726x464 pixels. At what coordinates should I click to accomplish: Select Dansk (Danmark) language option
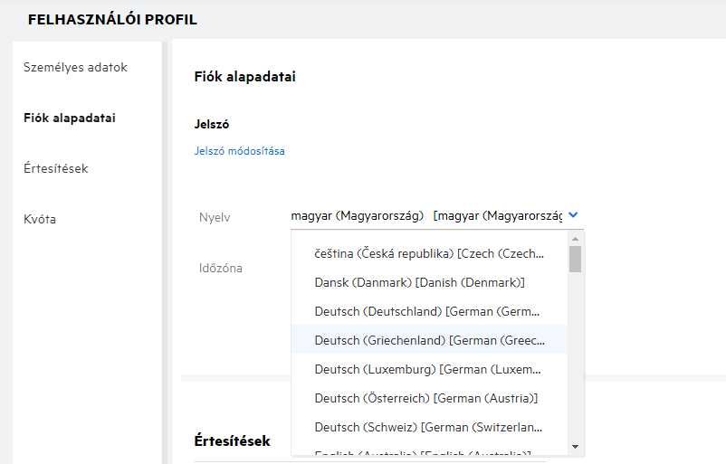coord(419,283)
